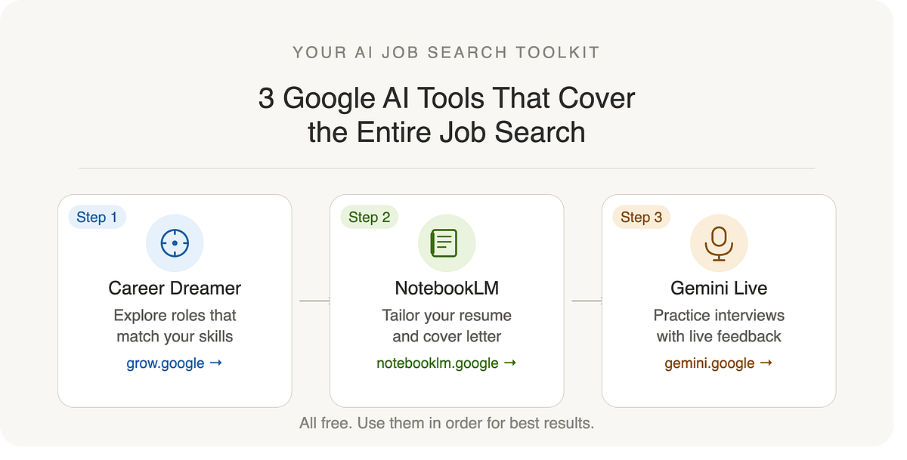Select the Step 1 badge
This screenshot has width=907, height=460.
tap(97, 218)
